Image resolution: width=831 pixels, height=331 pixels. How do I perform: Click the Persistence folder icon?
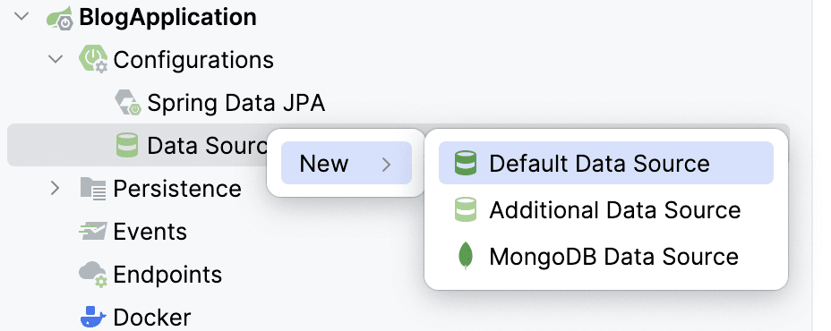[93, 188]
